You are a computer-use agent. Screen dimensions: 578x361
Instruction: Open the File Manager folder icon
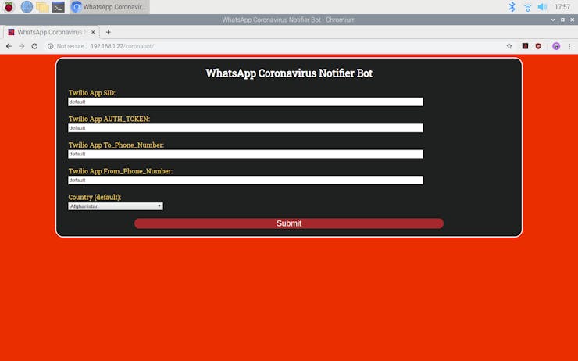tap(42, 6)
